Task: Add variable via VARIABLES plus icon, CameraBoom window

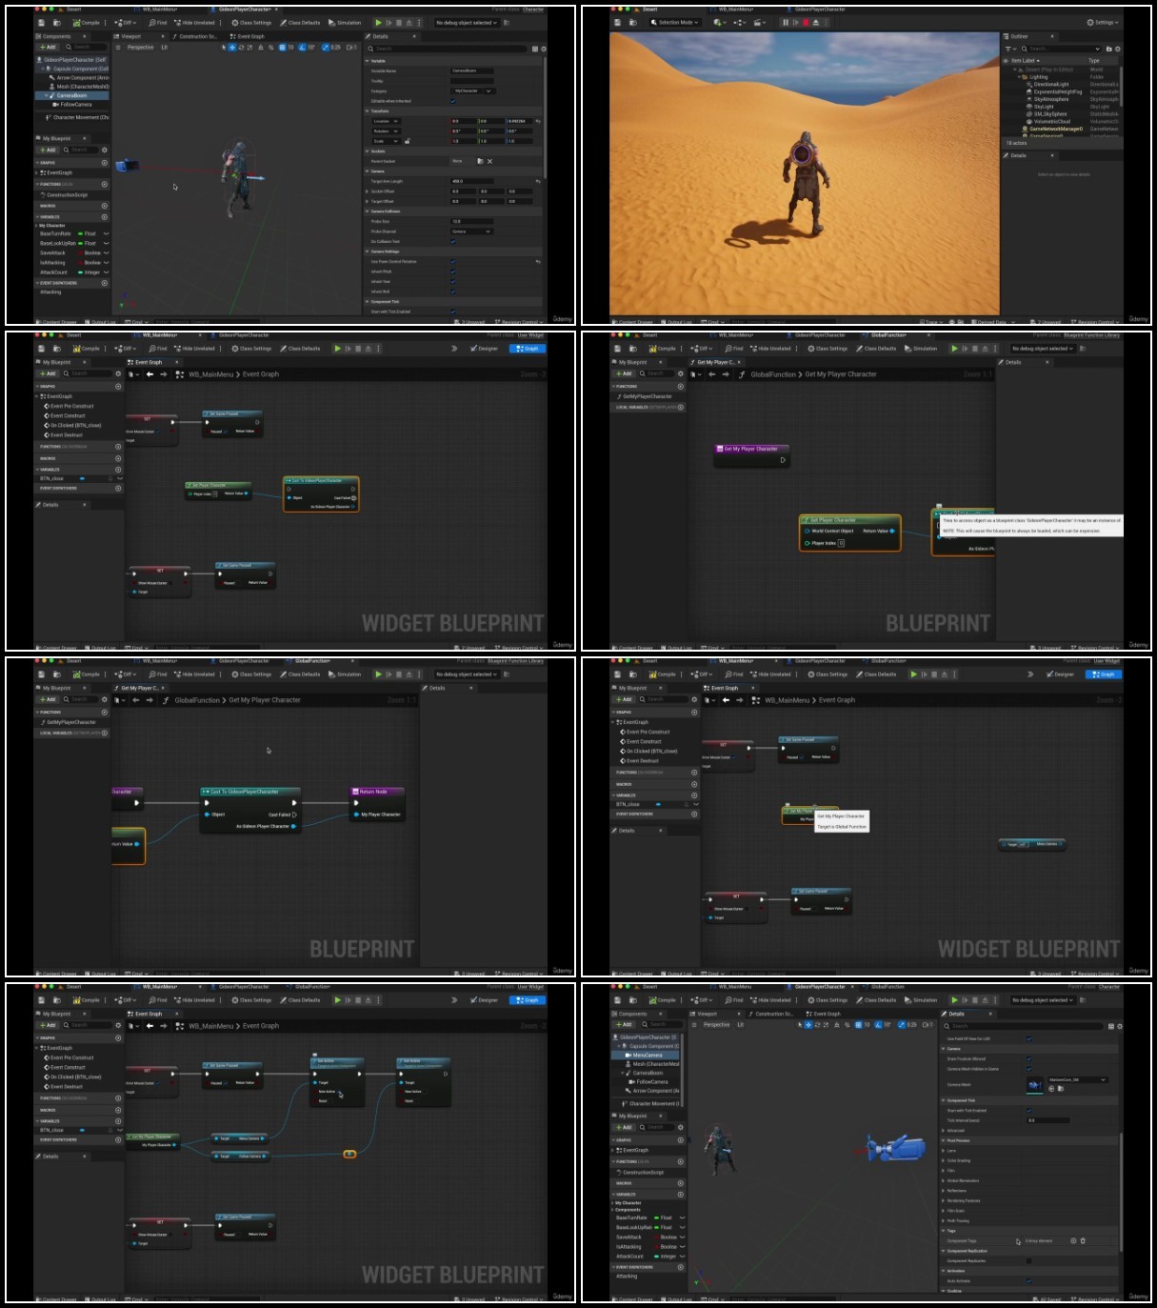Action: click(105, 217)
